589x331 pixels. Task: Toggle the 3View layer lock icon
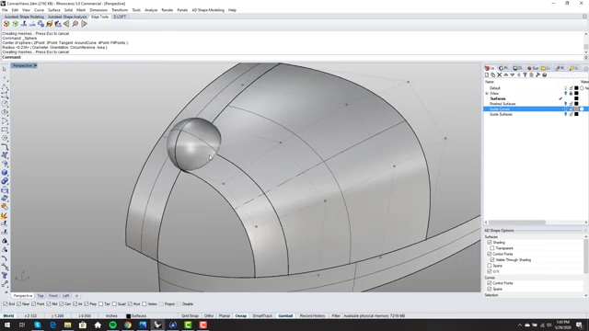click(x=571, y=93)
